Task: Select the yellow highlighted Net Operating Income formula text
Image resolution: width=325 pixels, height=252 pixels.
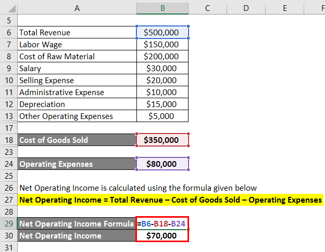Action: pos(170,200)
